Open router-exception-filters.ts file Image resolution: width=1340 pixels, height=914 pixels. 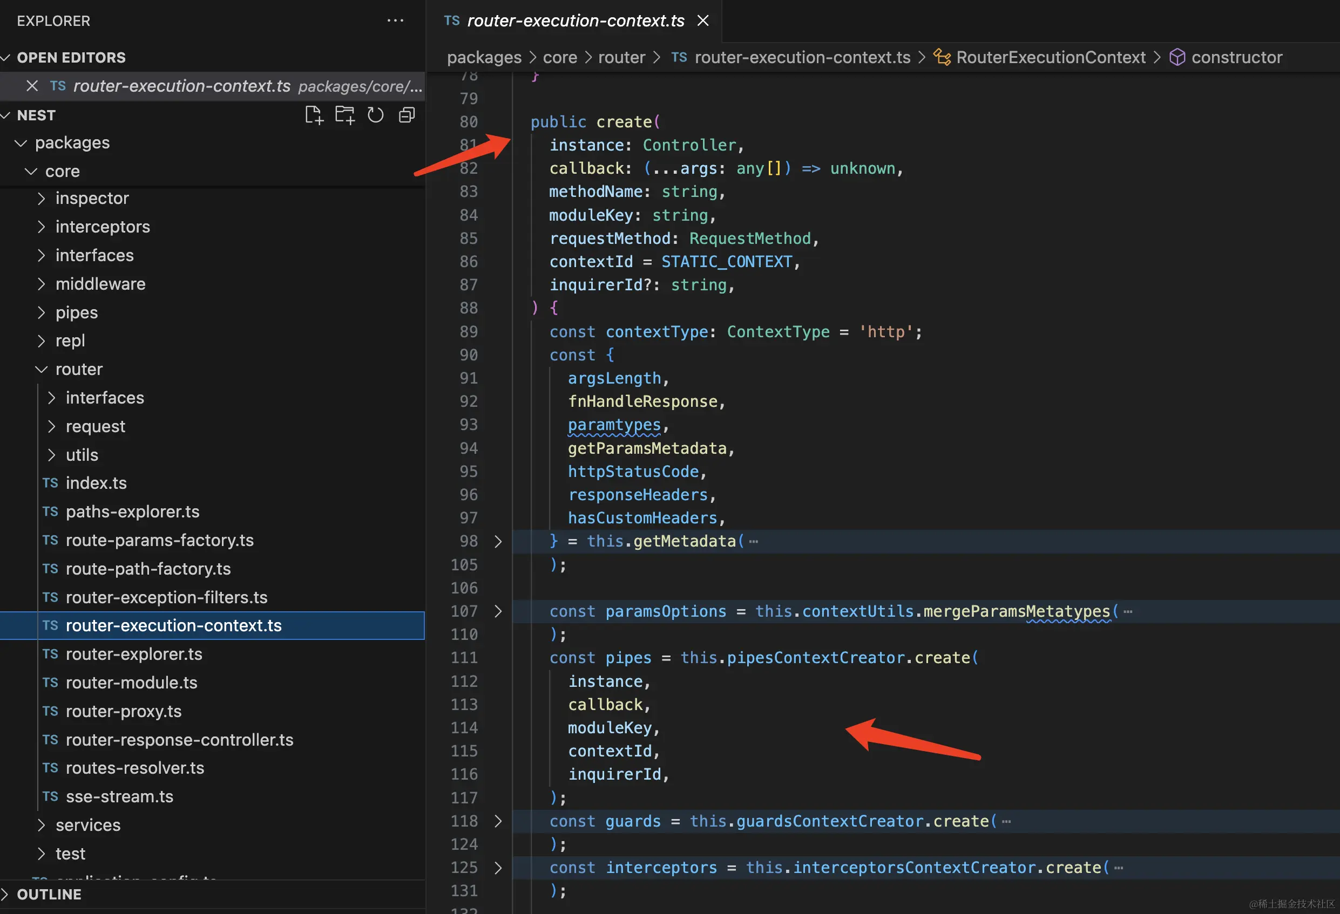pos(167,598)
